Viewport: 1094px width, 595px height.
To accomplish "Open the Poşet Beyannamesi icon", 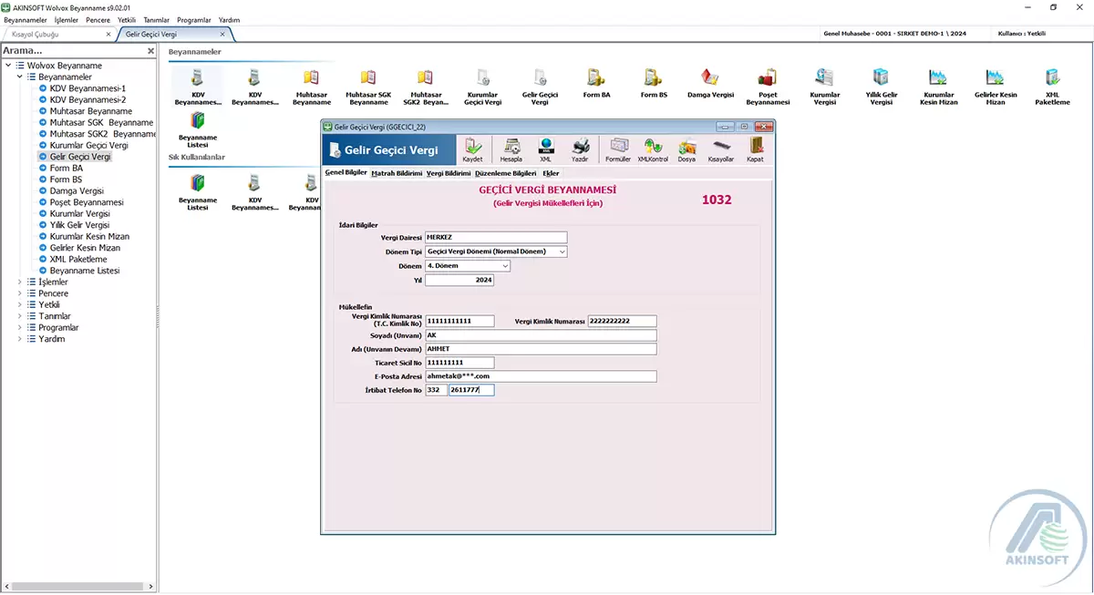I will [767, 81].
